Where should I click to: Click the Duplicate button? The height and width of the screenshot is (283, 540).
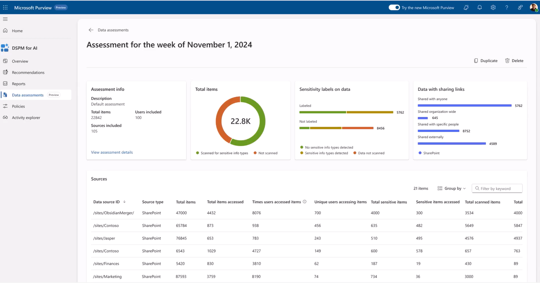click(x=486, y=61)
